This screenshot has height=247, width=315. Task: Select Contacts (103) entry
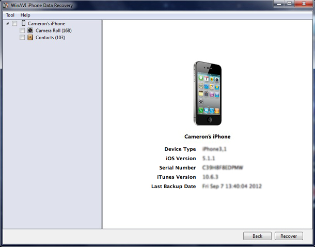[50, 38]
